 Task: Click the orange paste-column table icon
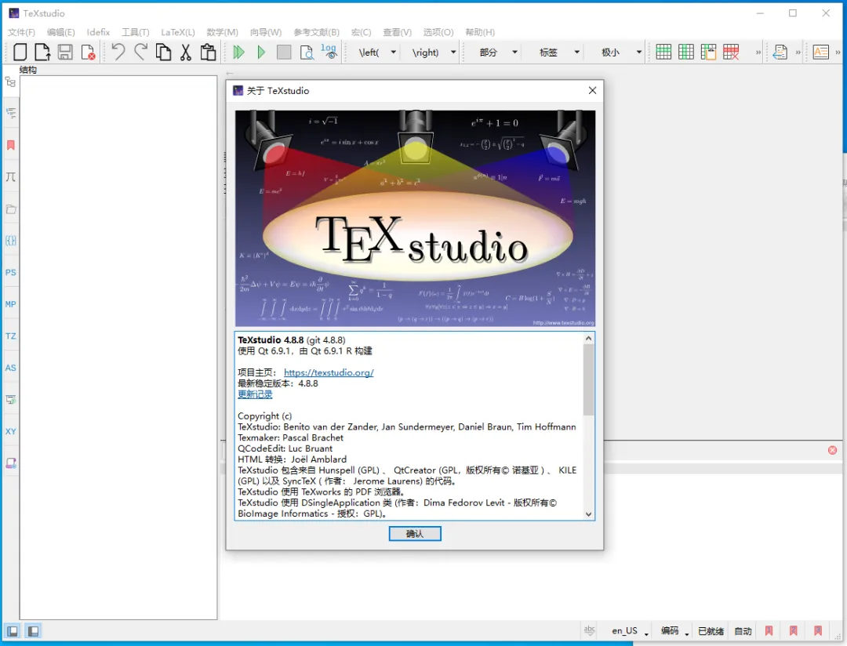point(708,52)
